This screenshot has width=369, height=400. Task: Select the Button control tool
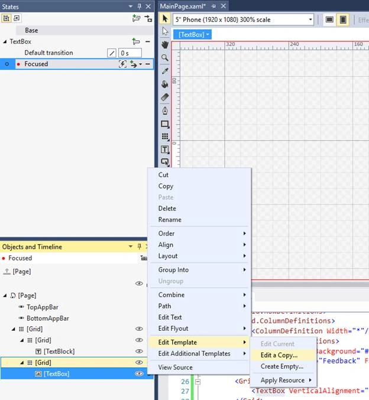click(x=165, y=162)
